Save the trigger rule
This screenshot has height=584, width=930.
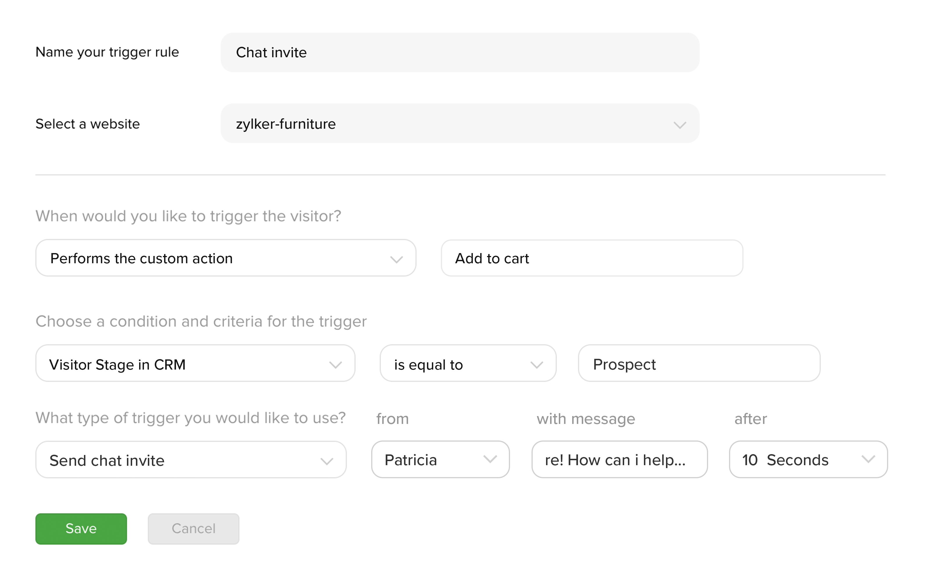(x=81, y=529)
